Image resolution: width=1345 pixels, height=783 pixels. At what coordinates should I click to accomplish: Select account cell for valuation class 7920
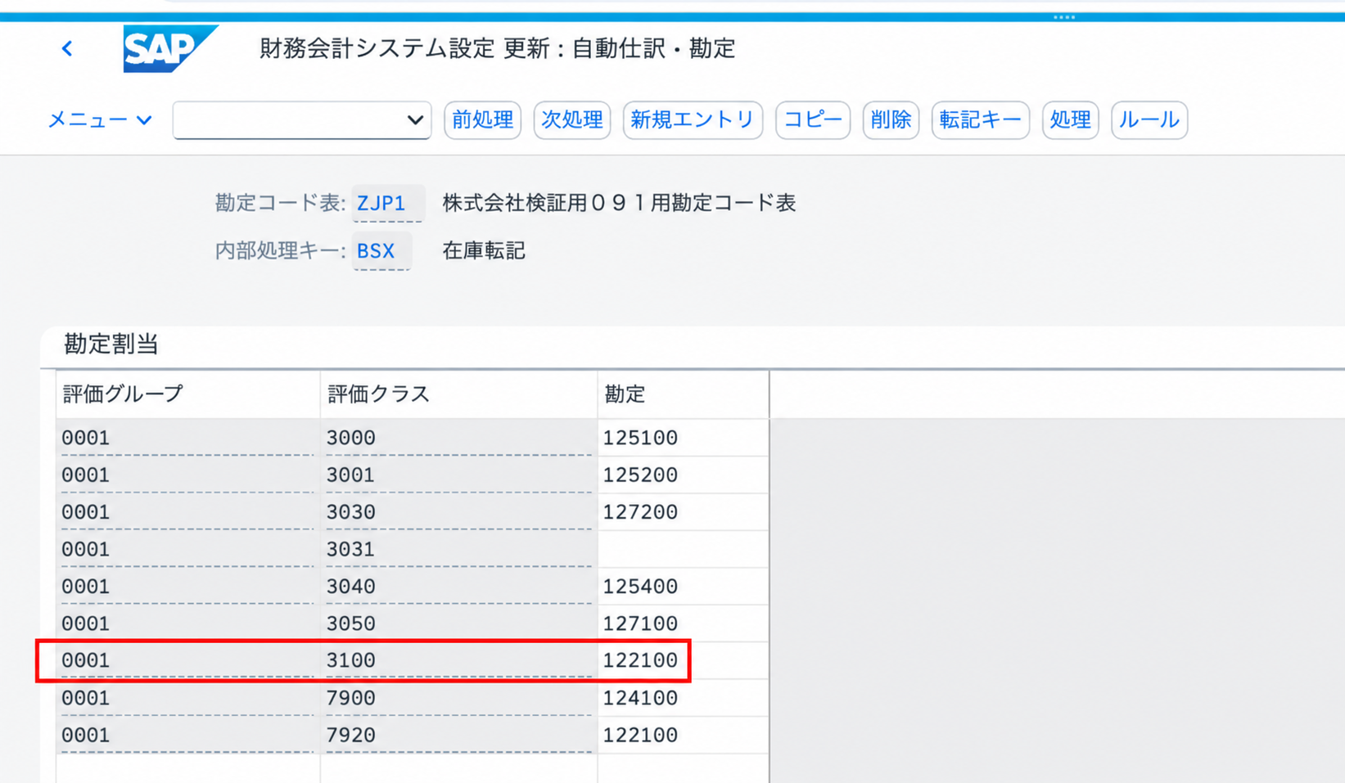tap(683, 735)
